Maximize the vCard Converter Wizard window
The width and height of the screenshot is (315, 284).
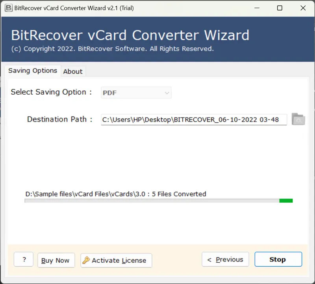280,8
